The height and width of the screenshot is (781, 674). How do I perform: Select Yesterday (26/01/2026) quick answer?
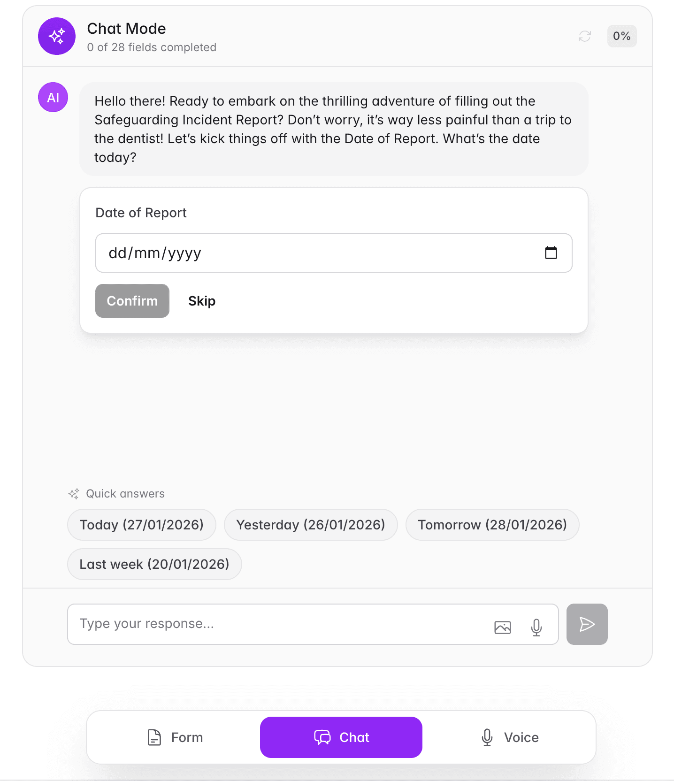(x=311, y=525)
